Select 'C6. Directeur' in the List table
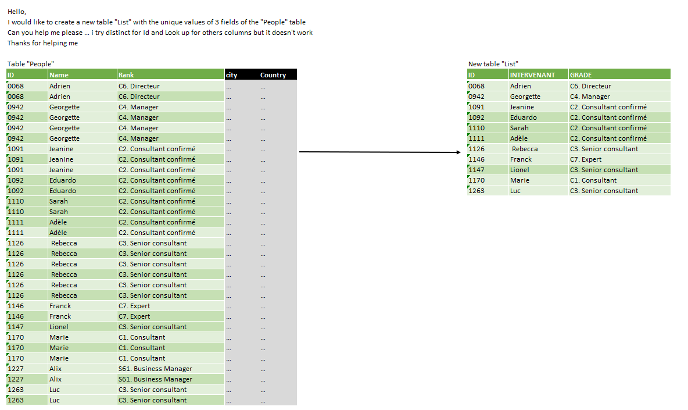The width and height of the screenshot is (688, 410). click(x=619, y=86)
